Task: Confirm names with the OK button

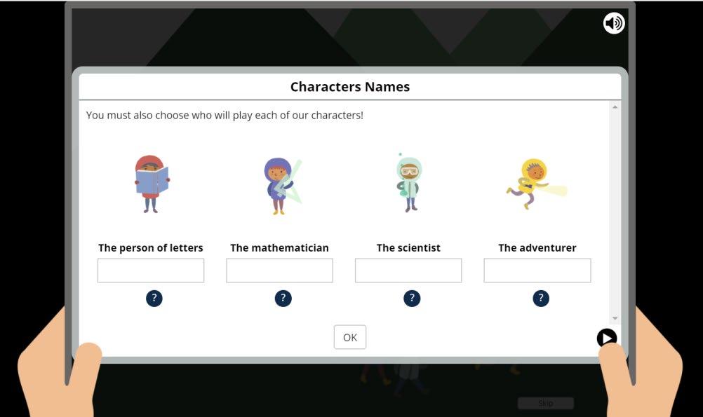Action: click(350, 337)
